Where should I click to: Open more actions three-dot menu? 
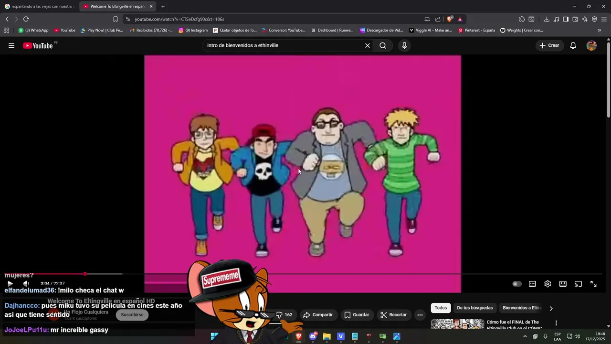[x=420, y=315]
